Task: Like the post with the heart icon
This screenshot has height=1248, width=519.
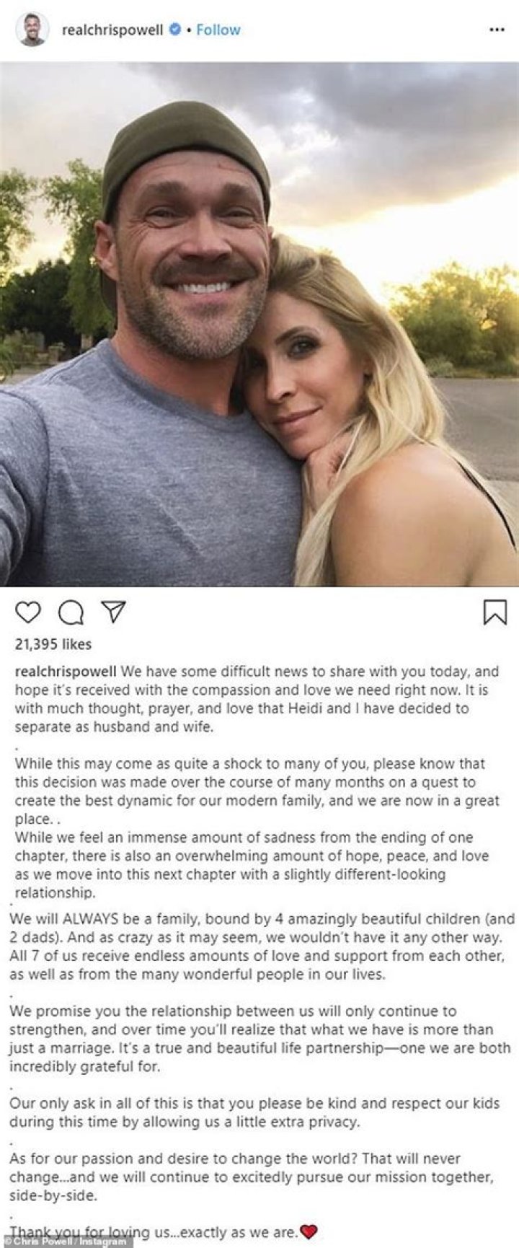Action: (x=29, y=612)
